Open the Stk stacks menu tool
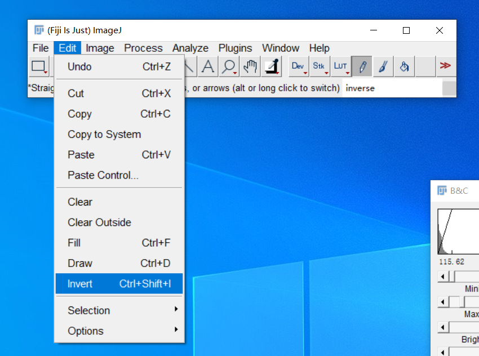 coord(319,66)
